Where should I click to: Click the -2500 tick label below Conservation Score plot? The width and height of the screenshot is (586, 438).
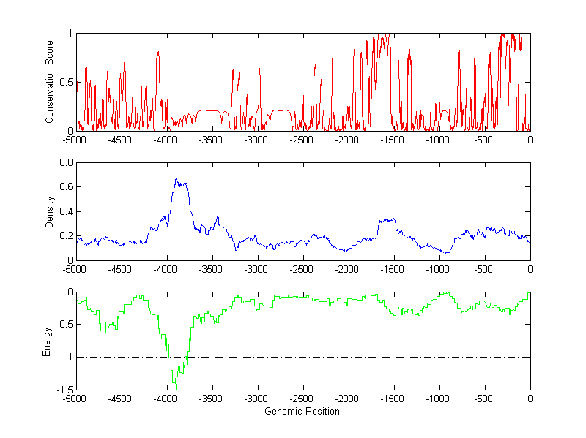(x=302, y=140)
